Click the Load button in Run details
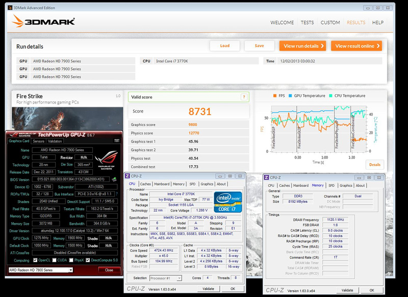This screenshot has height=297, width=408. (x=225, y=46)
